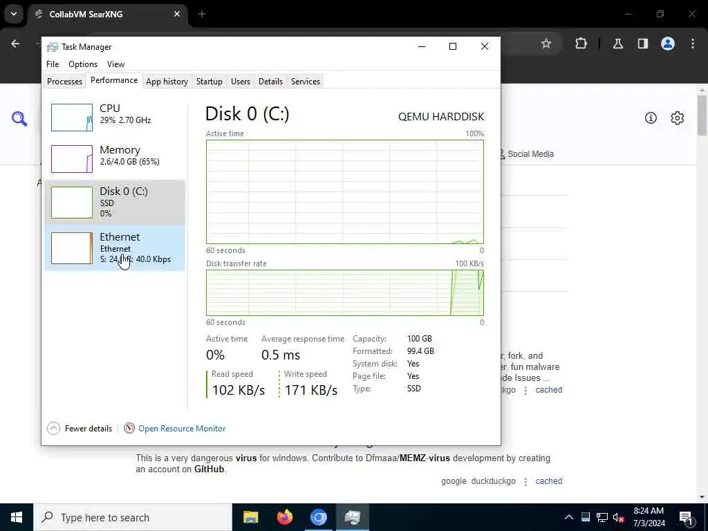The height and width of the screenshot is (531, 708).
Task: Open the Options menu in Task Manager
Action: click(x=83, y=64)
